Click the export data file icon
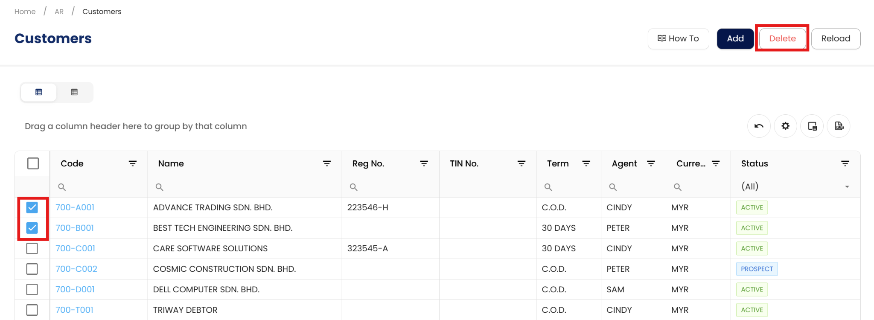This screenshot has height=320, width=874. [839, 126]
